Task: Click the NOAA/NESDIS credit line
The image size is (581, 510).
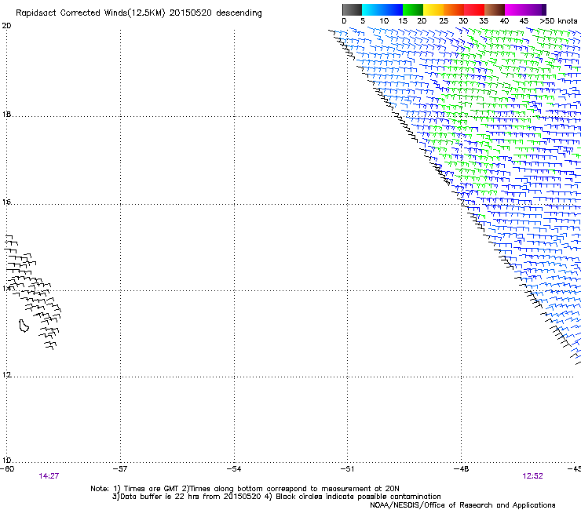Action: click(x=462, y=505)
